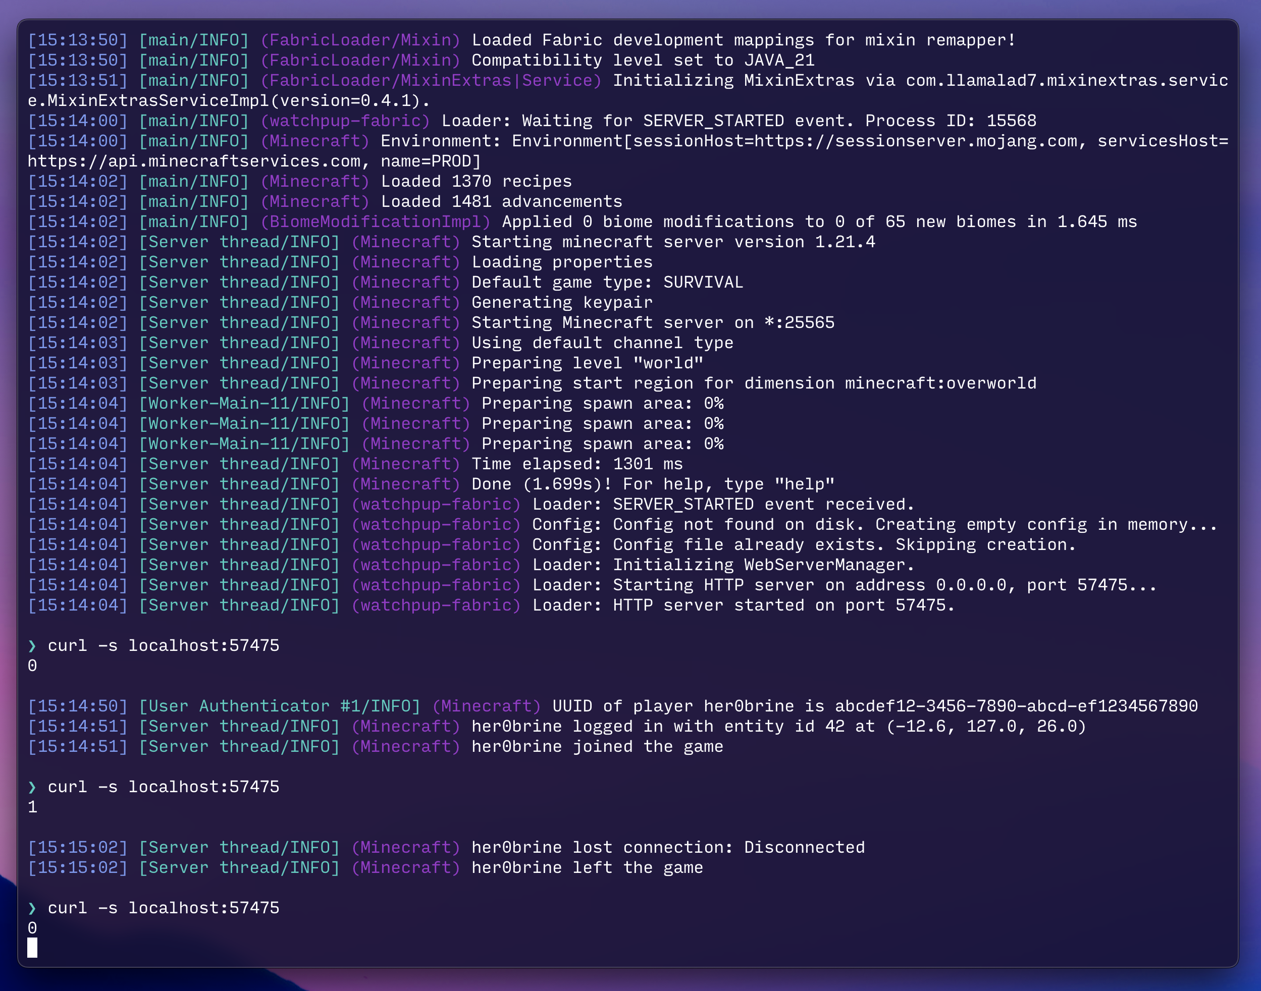The image size is (1261, 991).
Task: Click "her0brine logged in with entity id 42"
Action: click(658, 727)
